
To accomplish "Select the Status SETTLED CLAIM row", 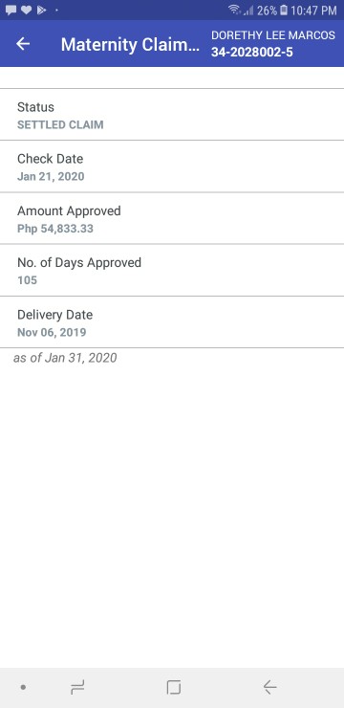I will [x=172, y=115].
